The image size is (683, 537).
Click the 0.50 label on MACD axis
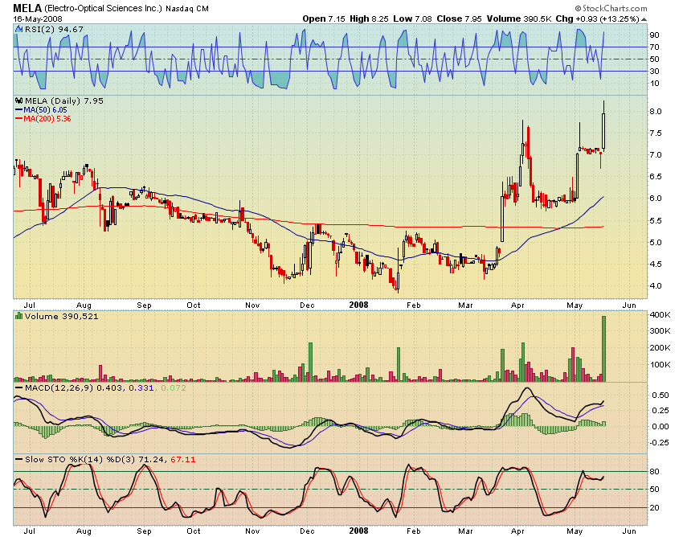tap(660, 396)
